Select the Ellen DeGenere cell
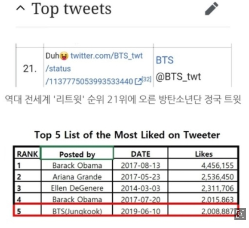Viewport: 249px width, 228px height. pos(77,188)
